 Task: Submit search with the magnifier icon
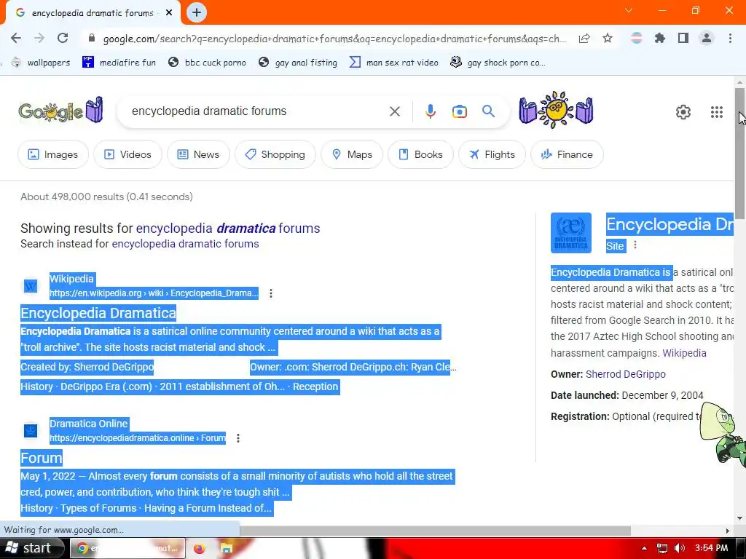(x=489, y=111)
